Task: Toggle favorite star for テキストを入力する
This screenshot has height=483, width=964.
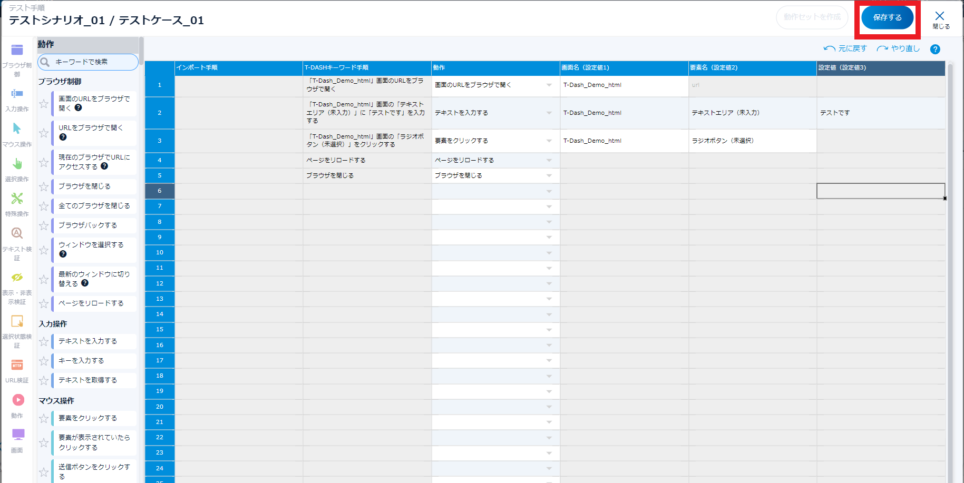Action: pyautogui.click(x=44, y=342)
